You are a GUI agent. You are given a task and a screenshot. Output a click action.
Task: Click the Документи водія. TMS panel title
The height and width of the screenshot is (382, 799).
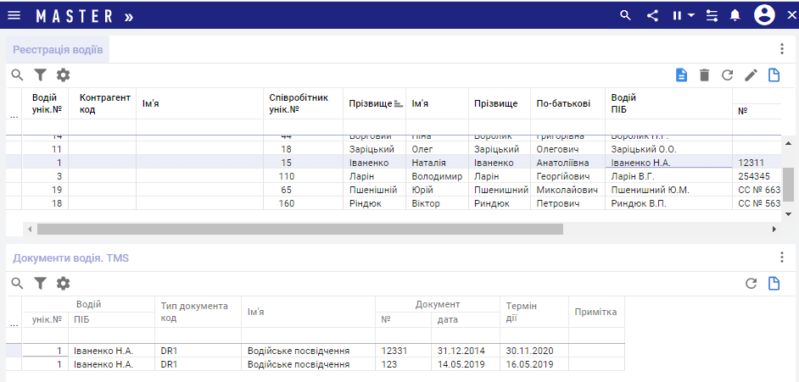tap(70, 257)
